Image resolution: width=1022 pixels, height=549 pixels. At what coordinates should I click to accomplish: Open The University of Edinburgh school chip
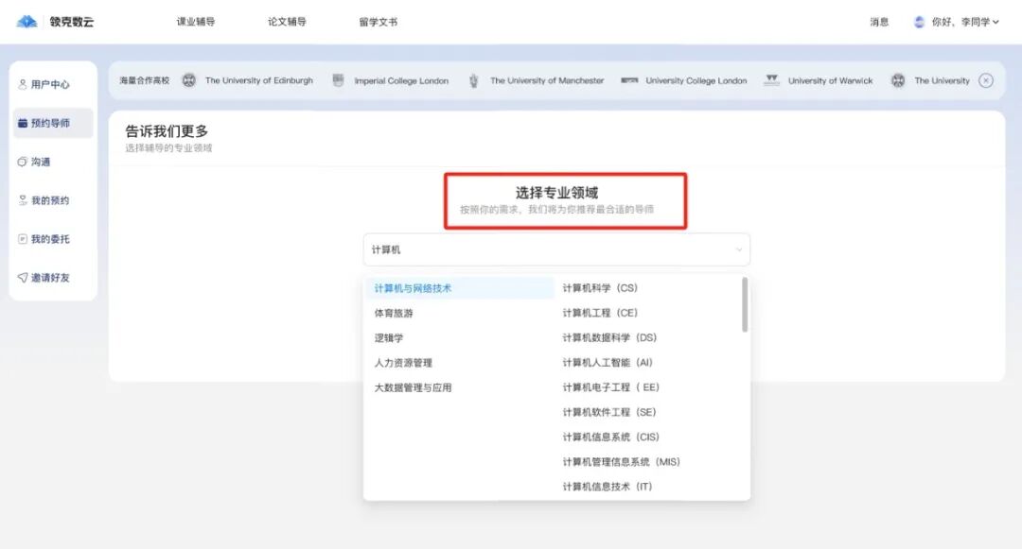click(249, 80)
